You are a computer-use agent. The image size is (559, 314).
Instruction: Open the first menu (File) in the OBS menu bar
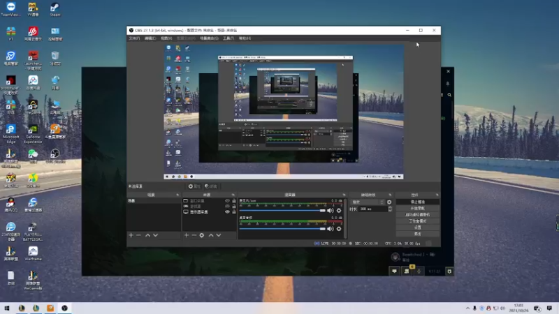(134, 38)
